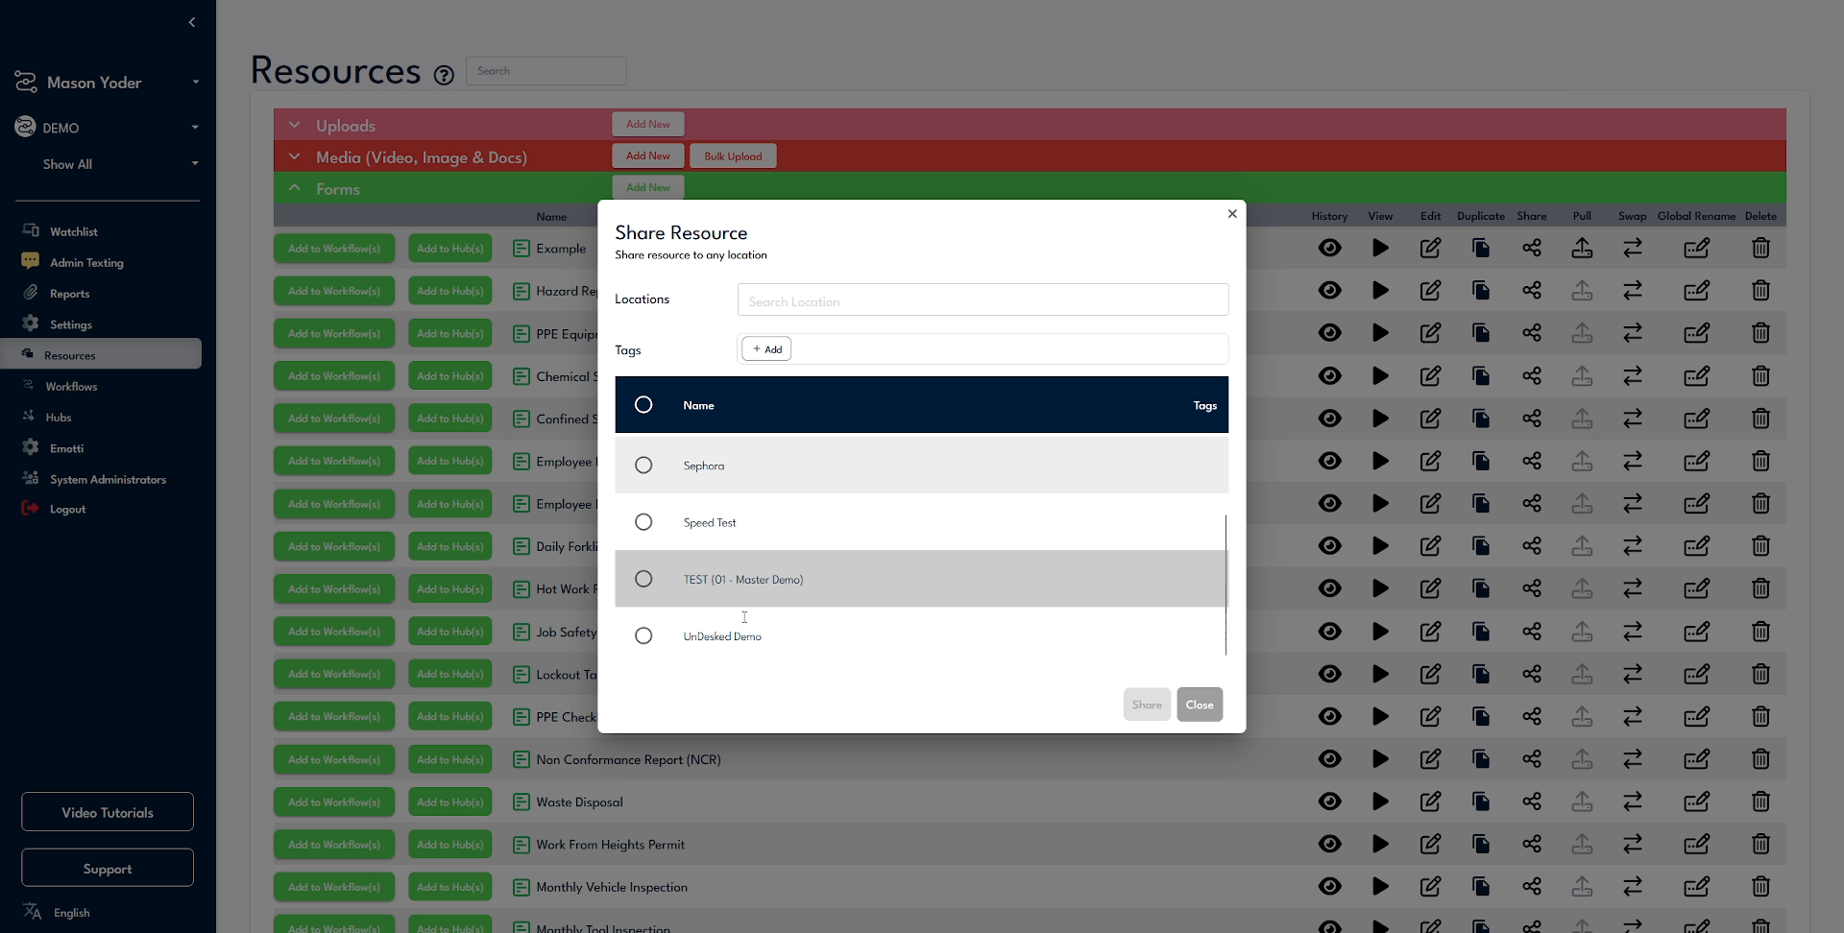Open the Watchlist sidebar item
This screenshot has height=933, width=1844.
(74, 230)
